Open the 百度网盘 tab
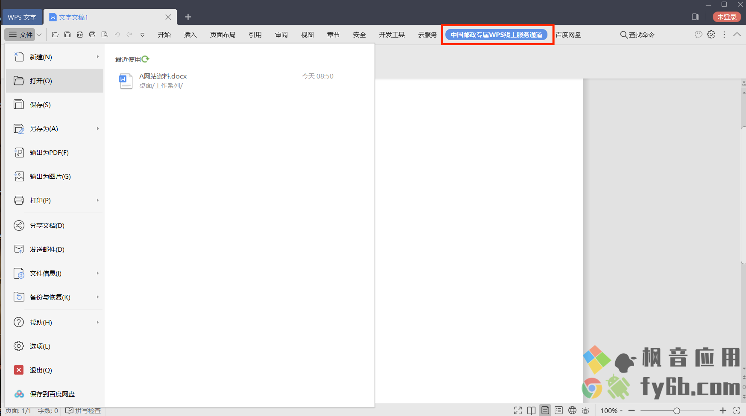746x416 pixels. click(x=568, y=35)
